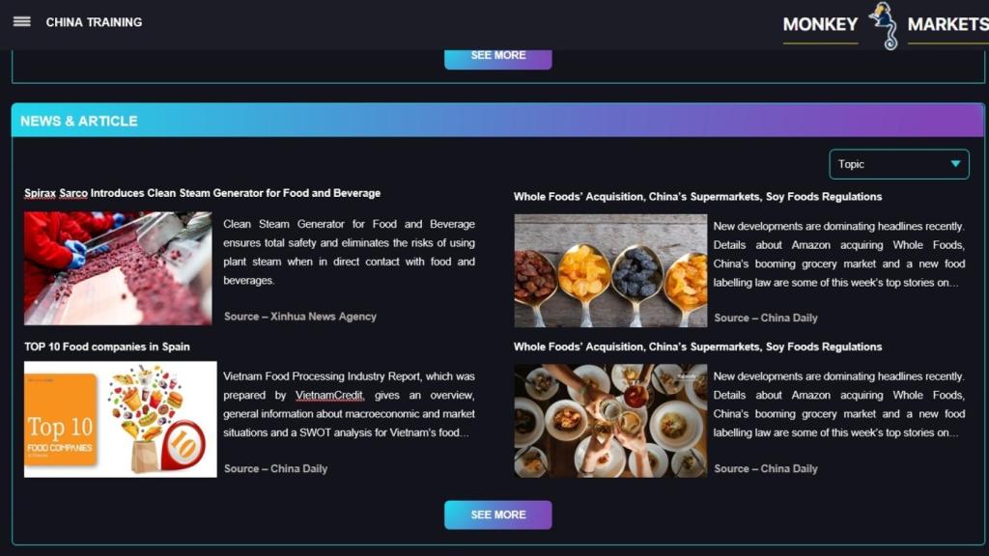Open the Spirax Sarco Clean Steam article title

(x=203, y=193)
